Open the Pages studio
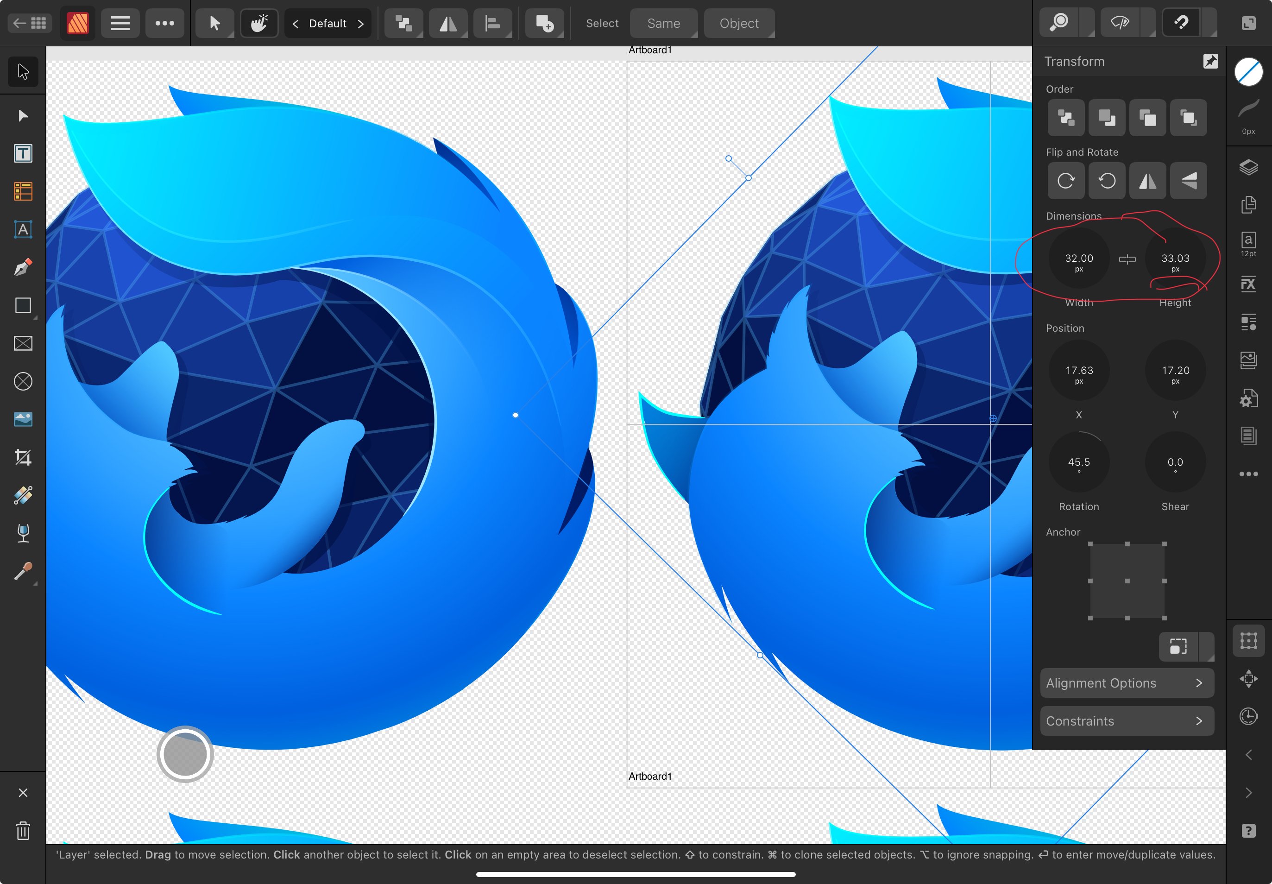 click(1248, 204)
